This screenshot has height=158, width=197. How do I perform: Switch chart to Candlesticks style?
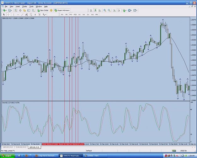pyautogui.click(x=96, y=10)
